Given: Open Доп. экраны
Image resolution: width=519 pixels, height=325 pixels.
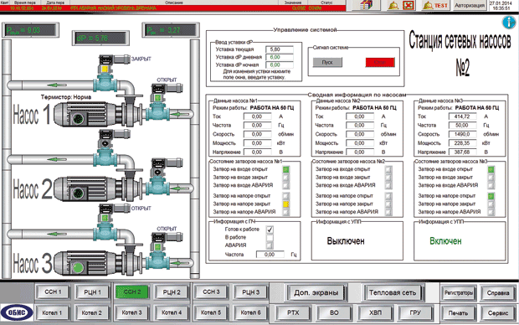Looking at the screenshot, I should (x=316, y=292).
